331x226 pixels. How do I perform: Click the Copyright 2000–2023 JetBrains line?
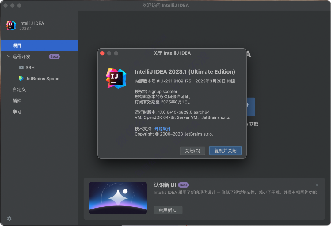[x=174, y=134]
